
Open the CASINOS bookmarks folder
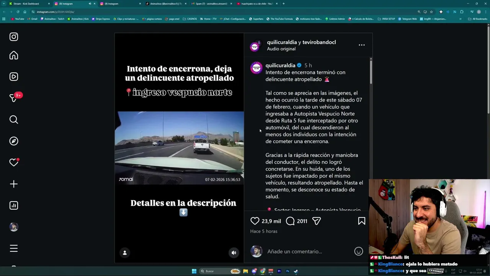190,19
